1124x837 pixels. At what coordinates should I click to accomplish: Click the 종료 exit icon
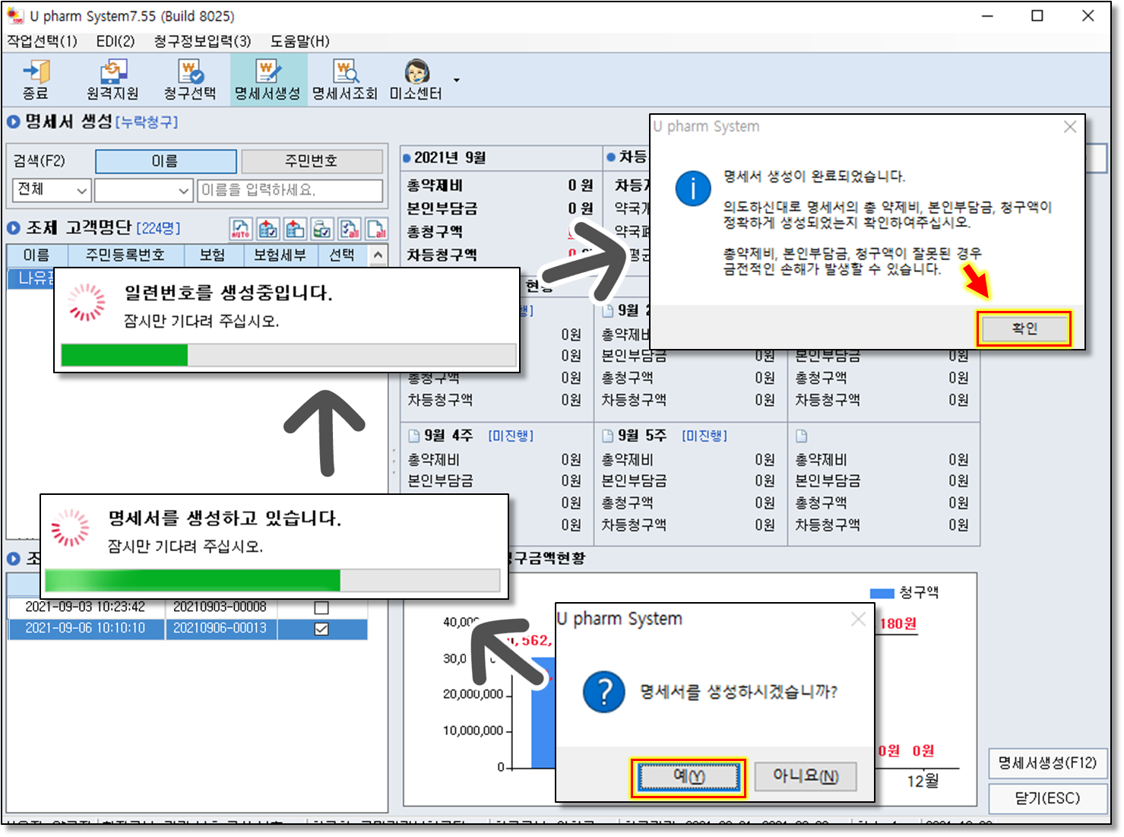coord(36,80)
